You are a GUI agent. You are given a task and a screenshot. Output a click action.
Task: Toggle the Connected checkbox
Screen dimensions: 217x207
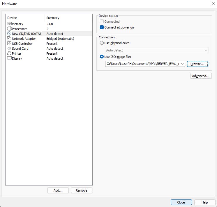coord(102,22)
